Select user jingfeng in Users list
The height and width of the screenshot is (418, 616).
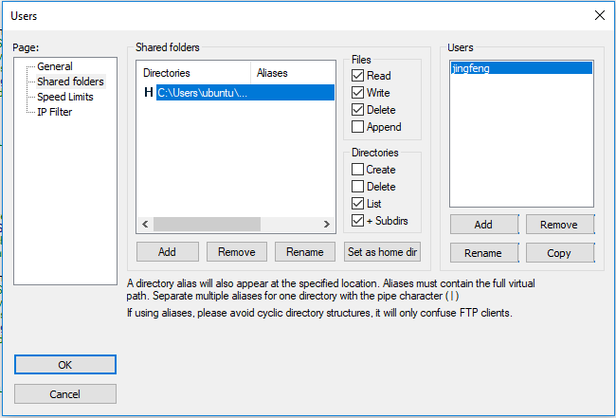click(x=521, y=68)
